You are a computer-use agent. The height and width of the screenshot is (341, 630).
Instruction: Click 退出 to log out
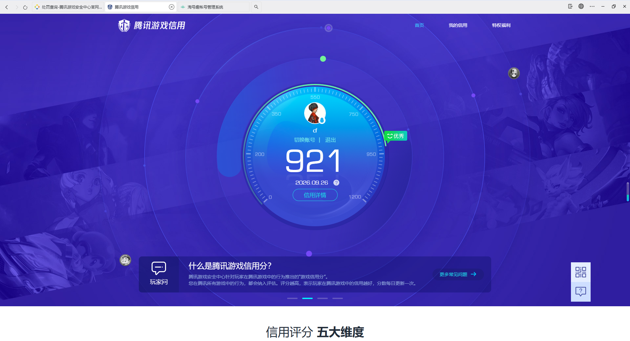coord(330,140)
